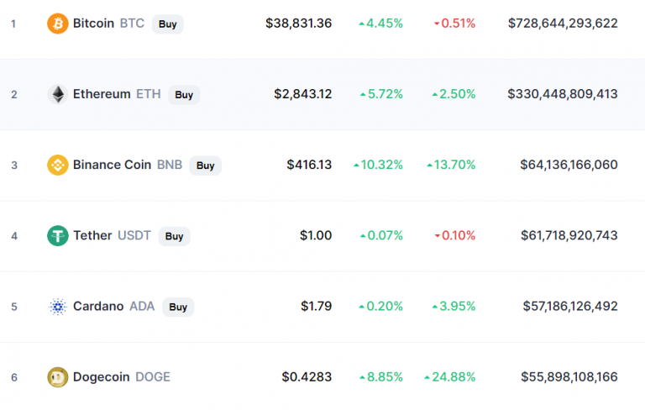This screenshot has height=410, width=645.
Task: Buy Cardano using the Buy button
Action: [178, 307]
